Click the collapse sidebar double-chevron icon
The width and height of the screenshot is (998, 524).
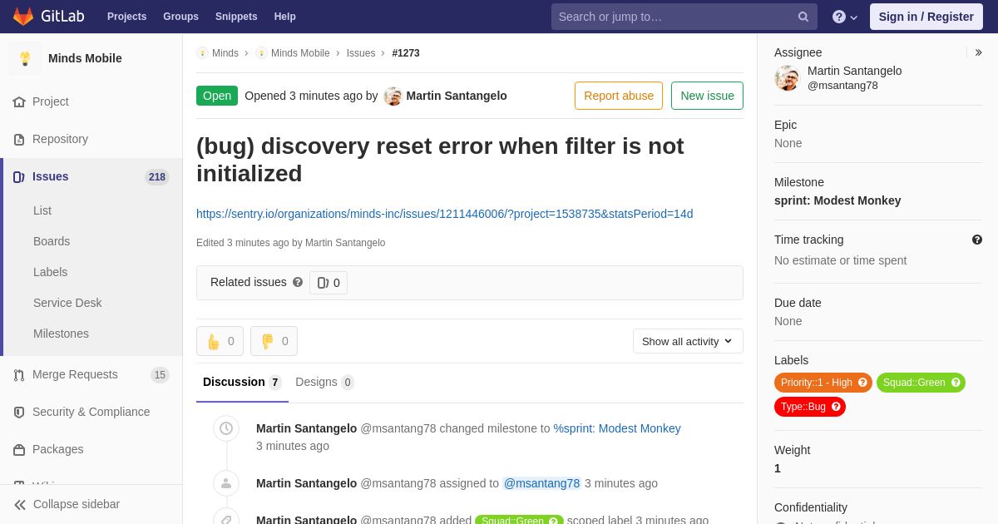tap(20, 504)
